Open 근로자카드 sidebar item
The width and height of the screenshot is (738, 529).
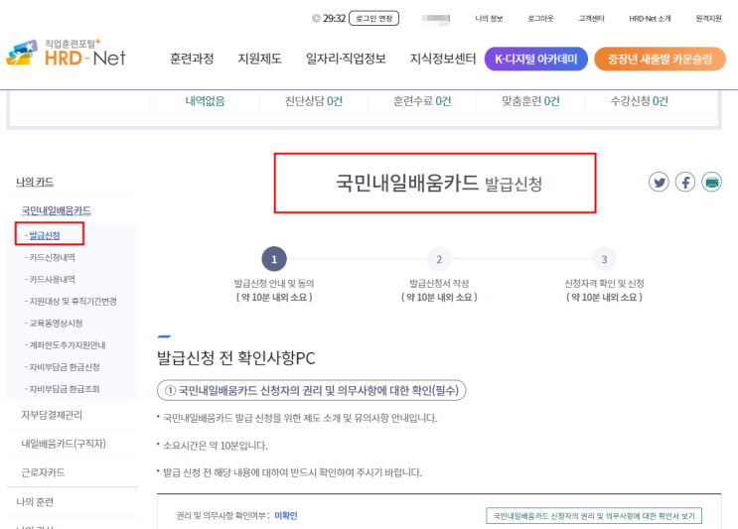tap(43, 472)
